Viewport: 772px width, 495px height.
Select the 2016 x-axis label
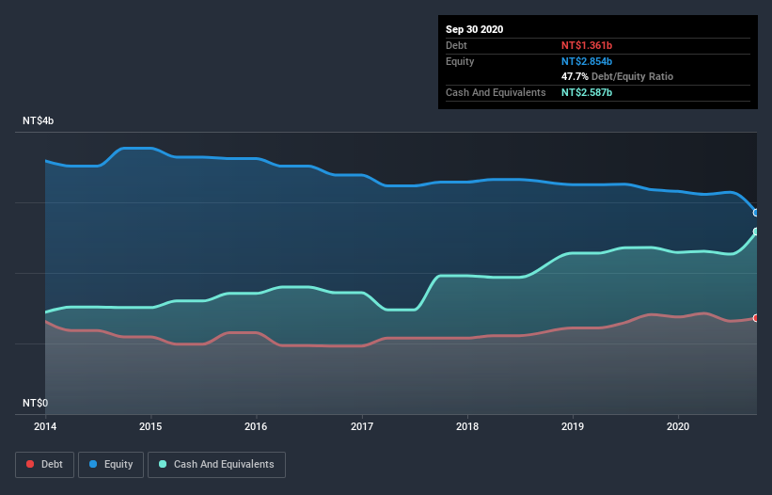(x=256, y=426)
